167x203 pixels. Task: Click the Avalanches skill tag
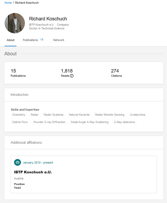137,115
